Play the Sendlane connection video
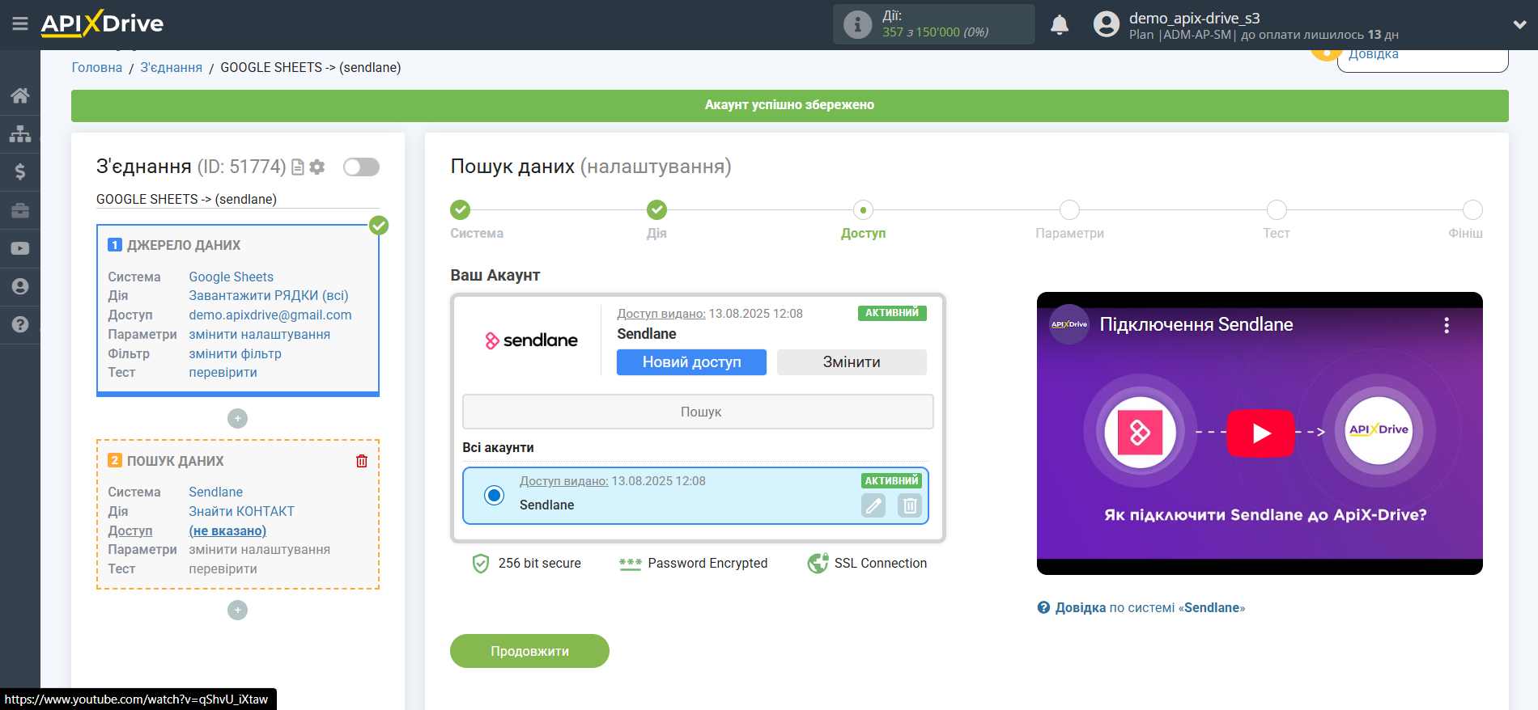The image size is (1538, 710). (1260, 433)
